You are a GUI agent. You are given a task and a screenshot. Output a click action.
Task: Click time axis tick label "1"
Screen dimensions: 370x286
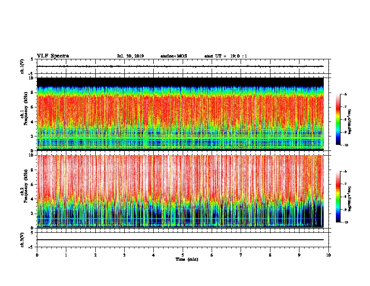click(66, 255)
